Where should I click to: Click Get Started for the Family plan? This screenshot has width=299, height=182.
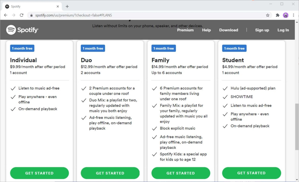coord(181,173)
